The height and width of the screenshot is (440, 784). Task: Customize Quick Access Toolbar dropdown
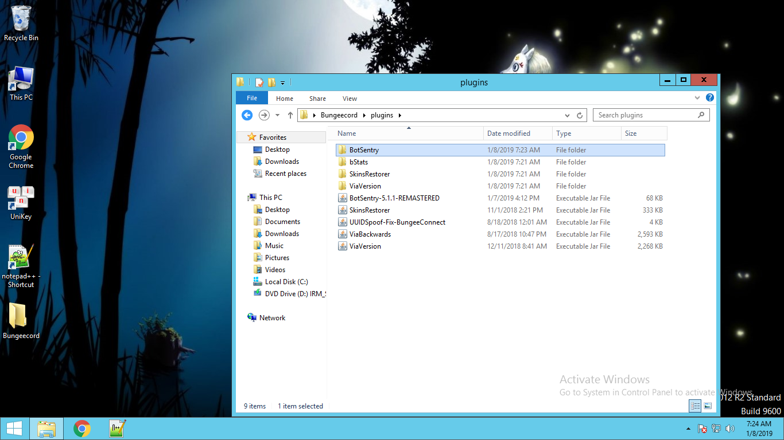[283, 82]
